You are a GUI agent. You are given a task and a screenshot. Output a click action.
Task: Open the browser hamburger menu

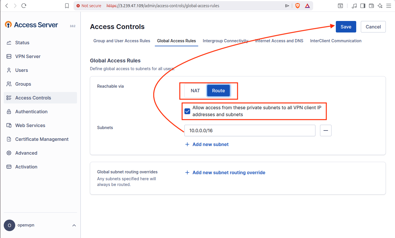[x=388, y=6]
